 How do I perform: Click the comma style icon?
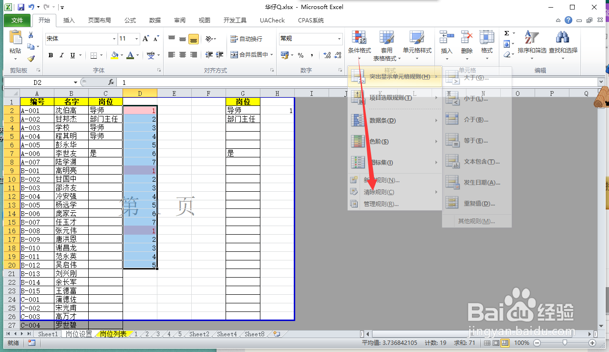tap(311, 55)
